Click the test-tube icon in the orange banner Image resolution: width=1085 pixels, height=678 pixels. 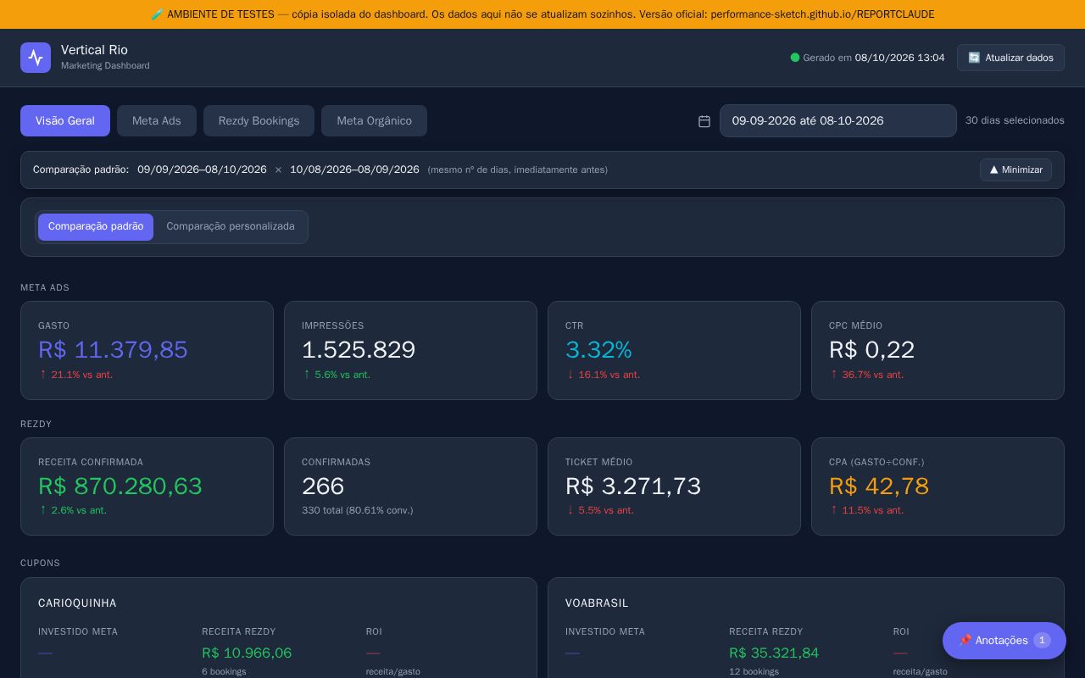(157, 14)
